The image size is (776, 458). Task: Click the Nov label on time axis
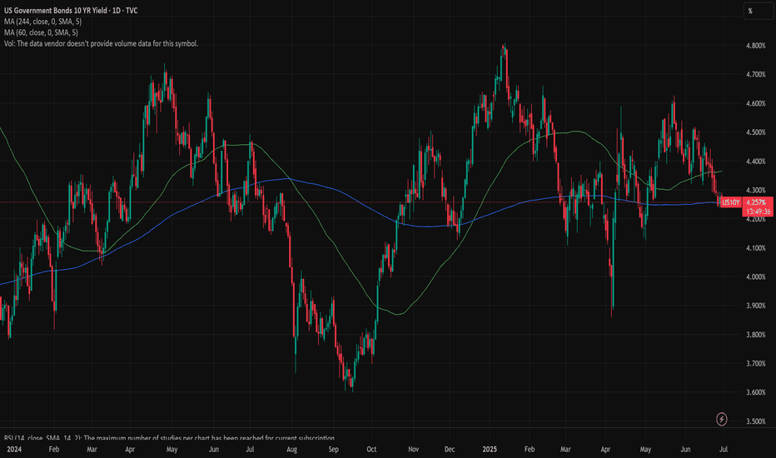point(413,449)
